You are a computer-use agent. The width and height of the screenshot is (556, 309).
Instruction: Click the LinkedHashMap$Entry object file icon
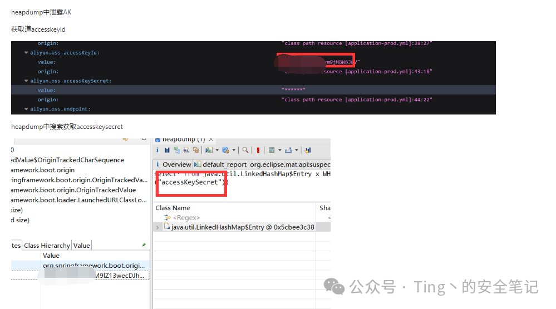pos(166,227)
